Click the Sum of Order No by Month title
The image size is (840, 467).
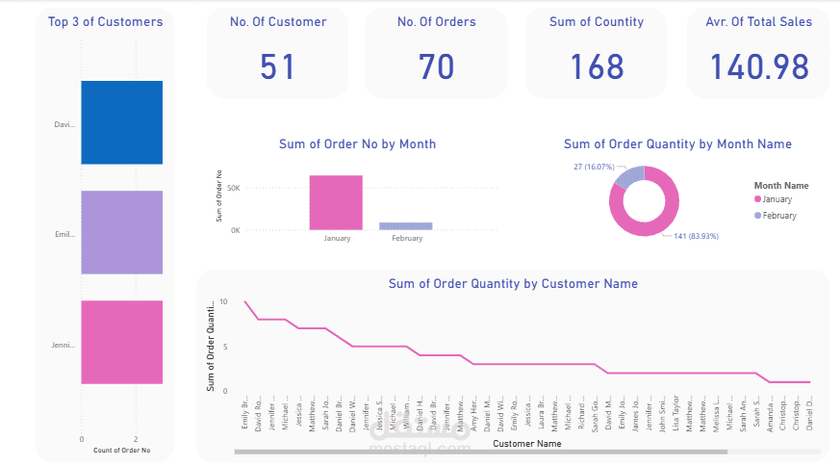coord(357,144)
